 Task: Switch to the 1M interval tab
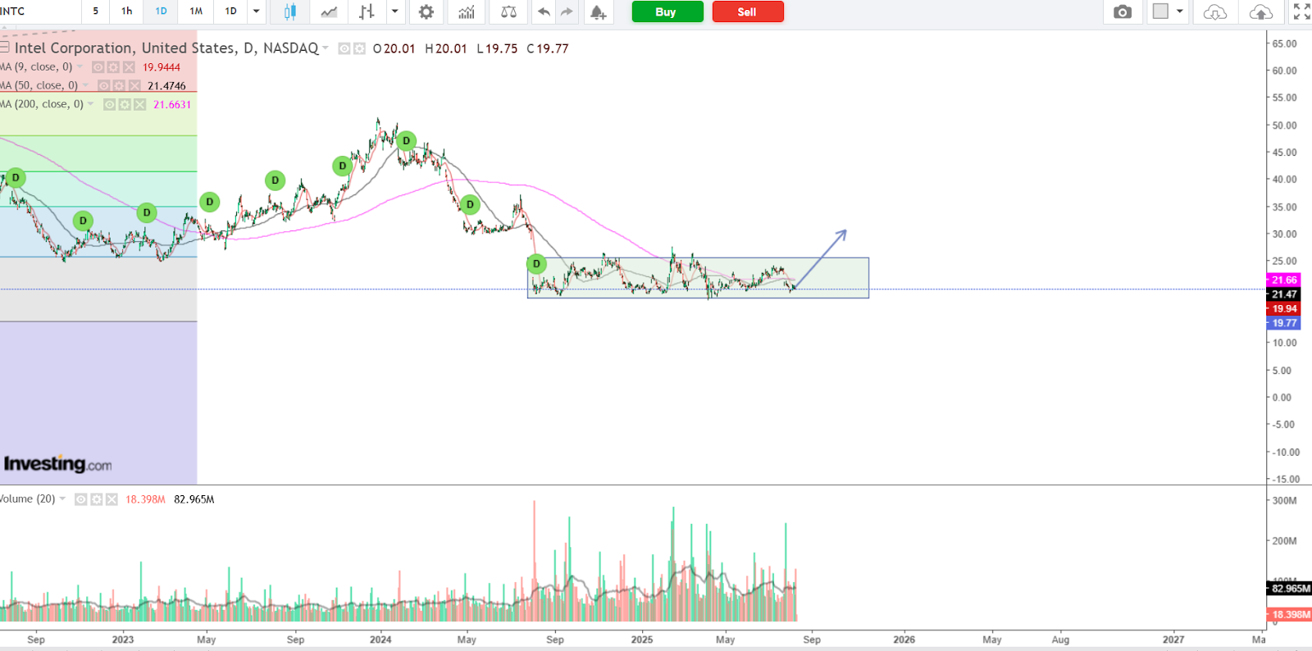(x=196, y=11)
